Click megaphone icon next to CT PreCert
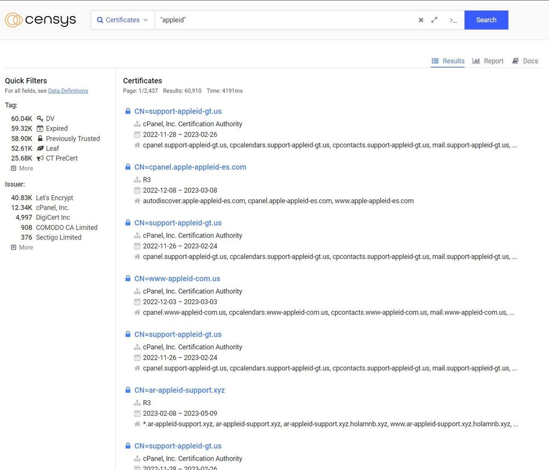The width and height of the screenshot is (549, 470). pos(40,158)
